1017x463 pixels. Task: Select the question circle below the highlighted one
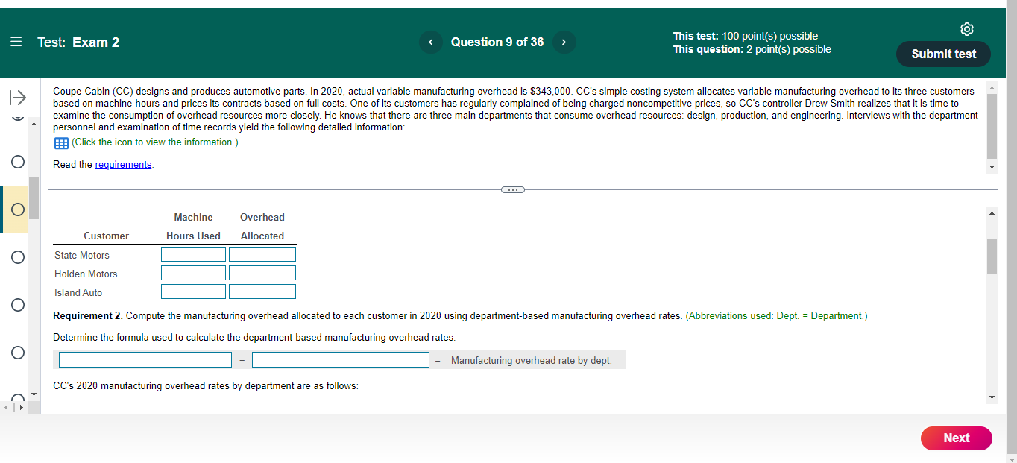pyautogui.click(x=16, y=257)
